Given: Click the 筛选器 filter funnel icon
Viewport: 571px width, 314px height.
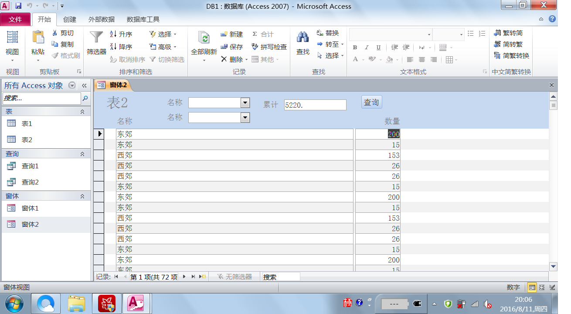Looking at the screenshot, I should [x=96, y=38].
